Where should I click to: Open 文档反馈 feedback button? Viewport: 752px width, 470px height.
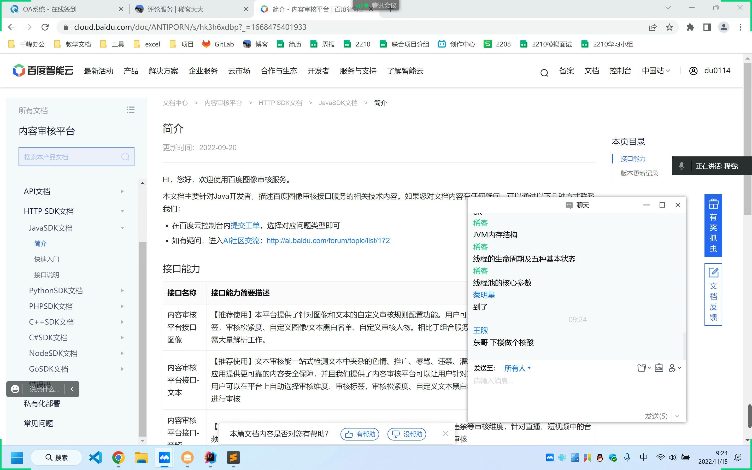click(x=713, y=294)
